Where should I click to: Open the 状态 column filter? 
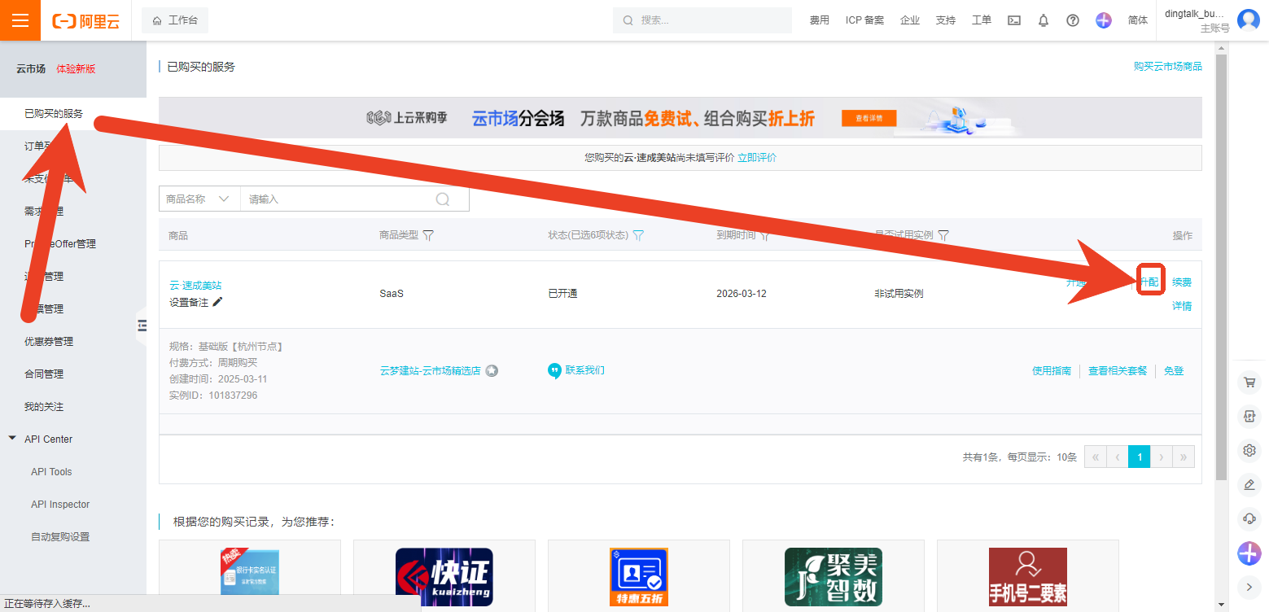tap(638, 236)
